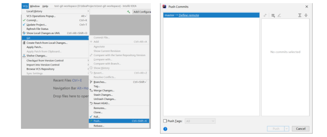327x137 pixels.
Task: Choose Rebase... in the Git submenu
Action: (119, 126)
